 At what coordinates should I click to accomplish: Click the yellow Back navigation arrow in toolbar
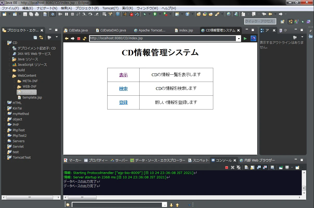(x=270, y=14)
